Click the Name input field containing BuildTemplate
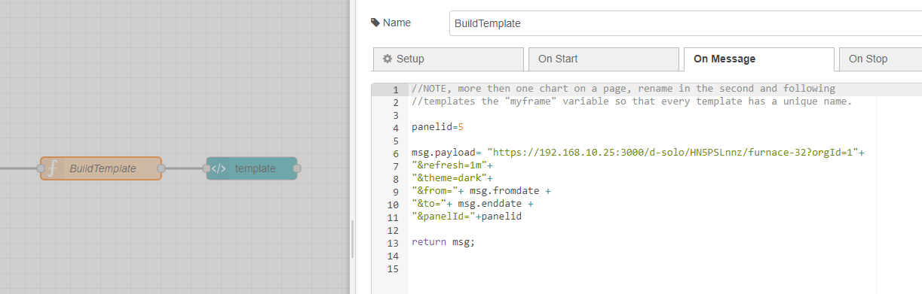Viewport: 922px width, 294px height. click(685, 23)
